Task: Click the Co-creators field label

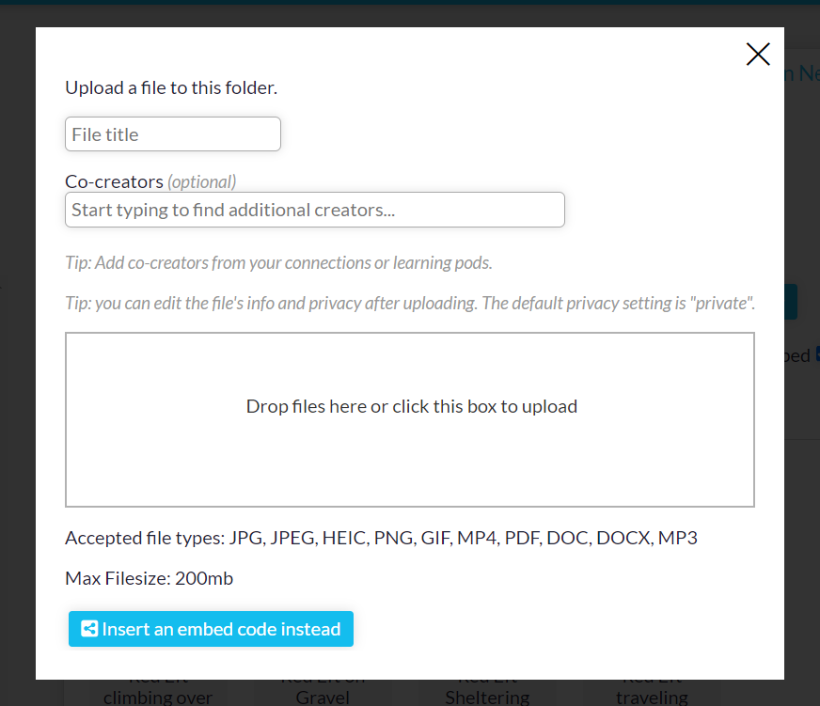Action: [115, 181]
